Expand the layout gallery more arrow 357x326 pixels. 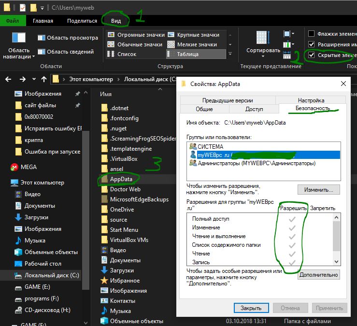coord(230,54)
